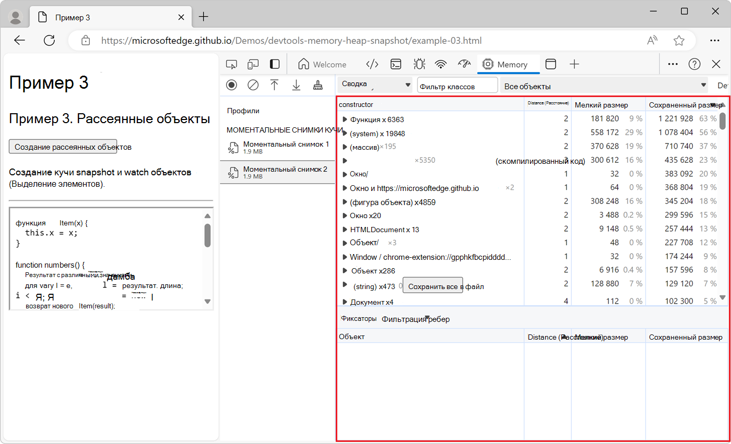
Task: Open the Application tool icon
Action: [x=550, y=64]
